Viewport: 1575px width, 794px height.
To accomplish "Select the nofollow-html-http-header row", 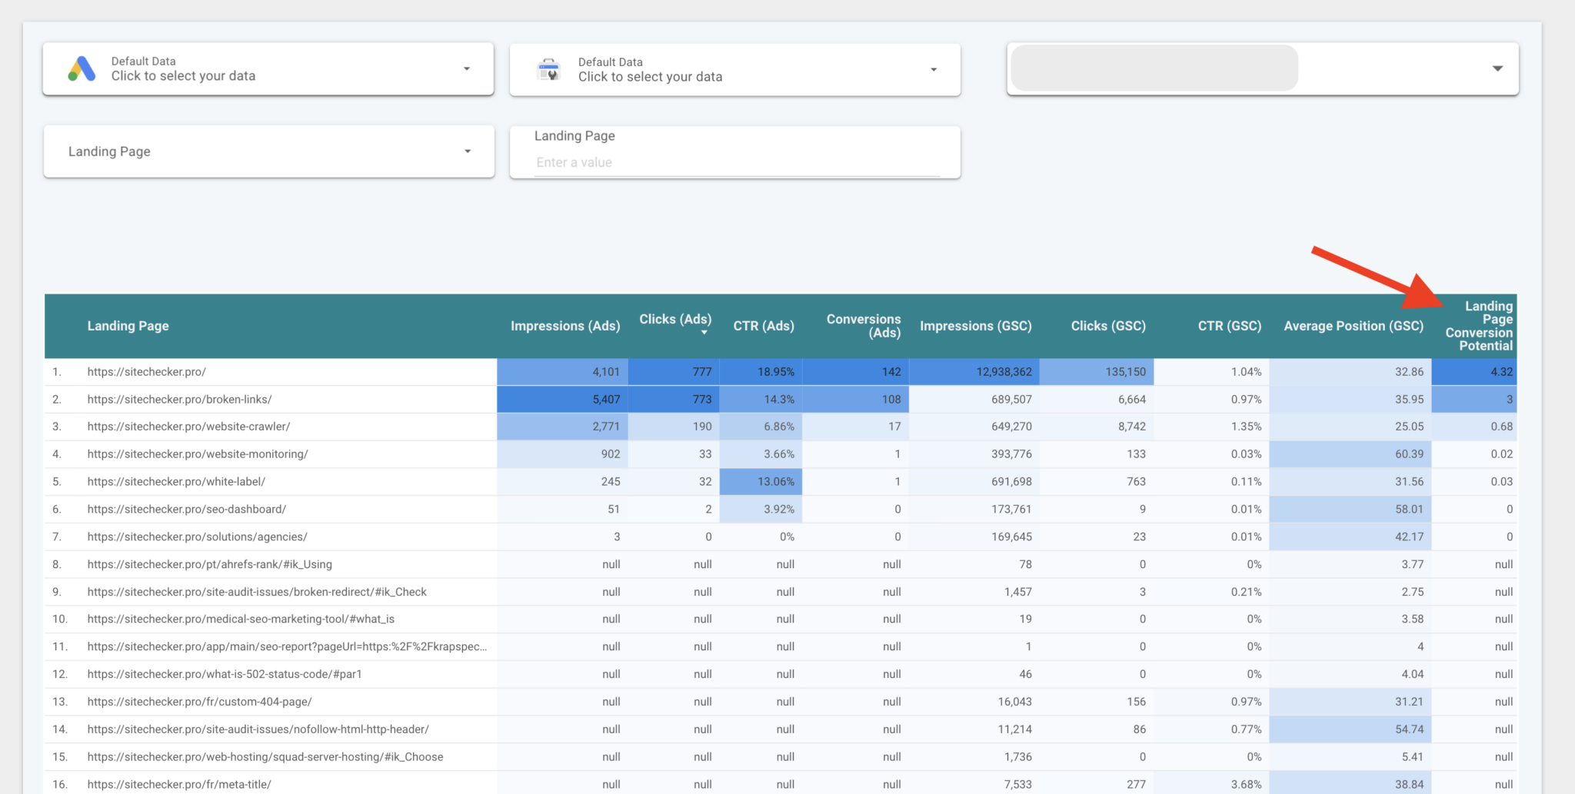I will point(781,729).
